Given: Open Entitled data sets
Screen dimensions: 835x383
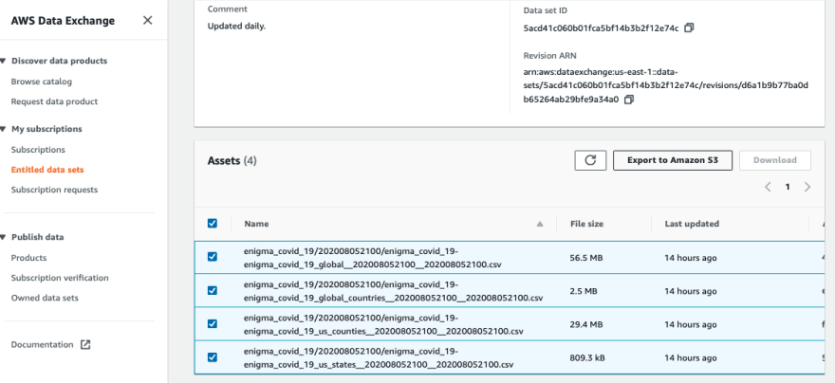Looking at the screenshot, I should tap(47, 170).
